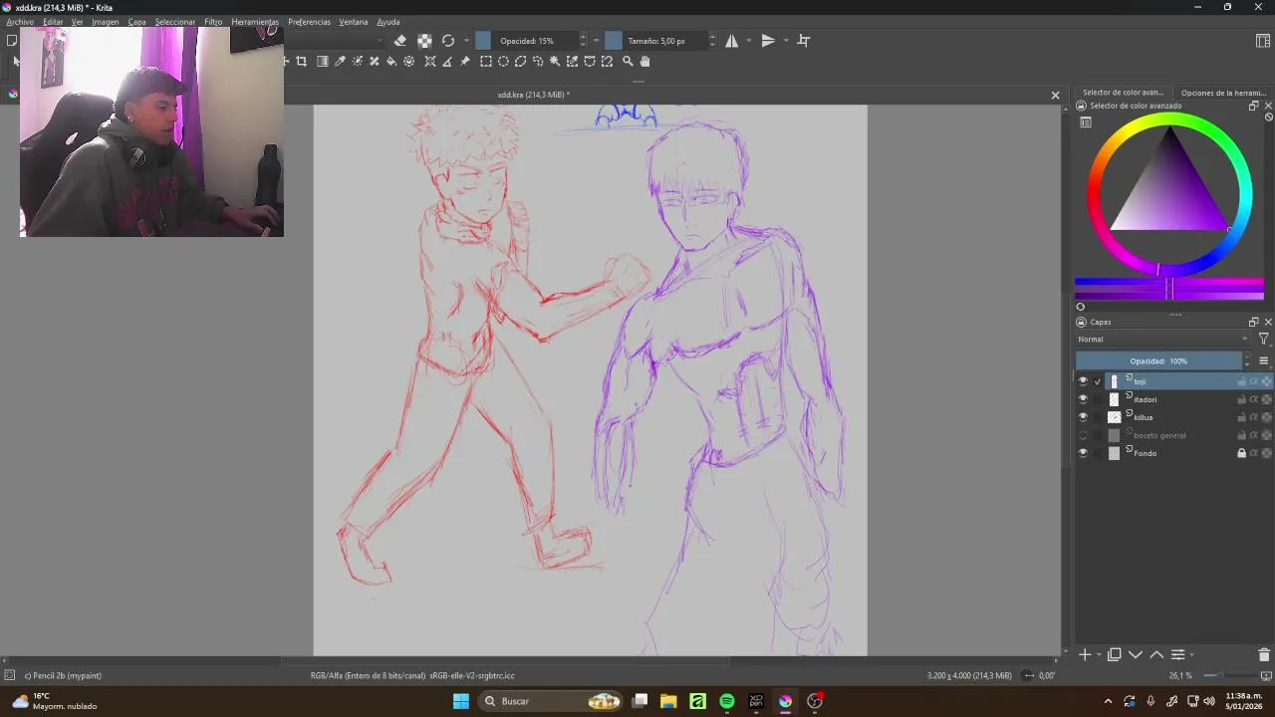Close the xdd.kra document tab
This screenshot has width=1275, height=717.
click(1055, 96)
